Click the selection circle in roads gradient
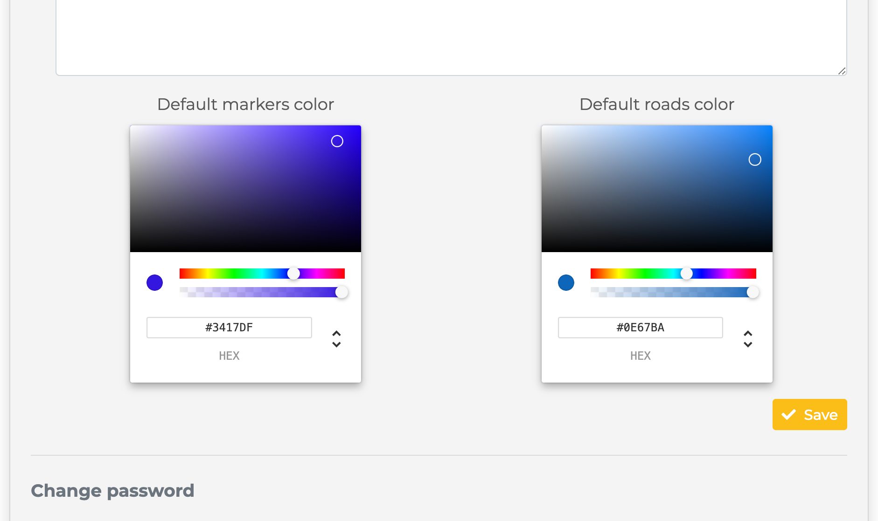Screen dimensions: 878x521 pos(755,159)
